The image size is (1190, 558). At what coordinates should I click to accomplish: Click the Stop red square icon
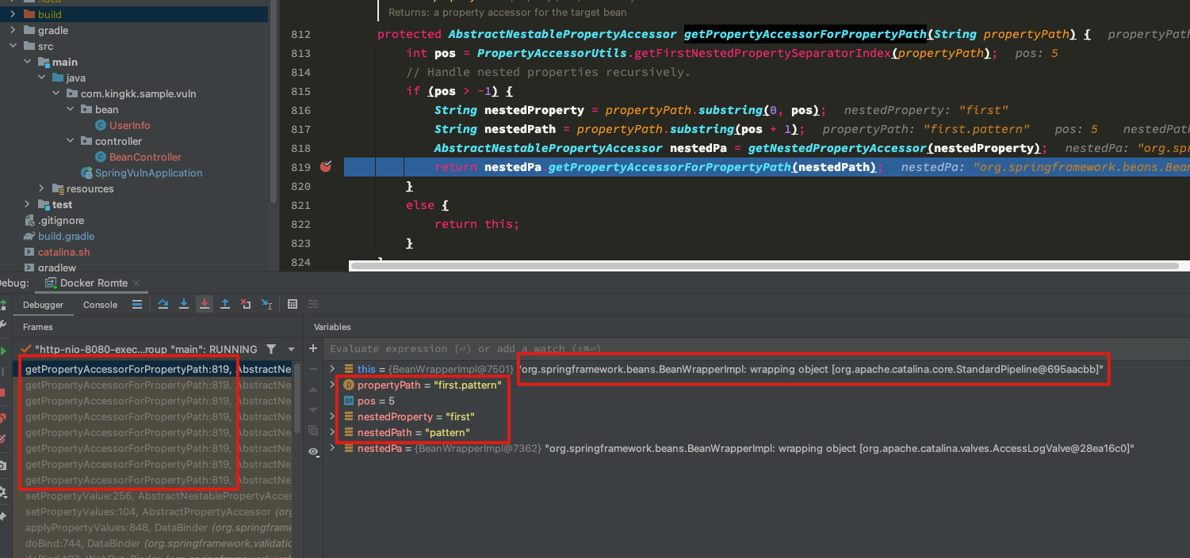tap(2, 393)
